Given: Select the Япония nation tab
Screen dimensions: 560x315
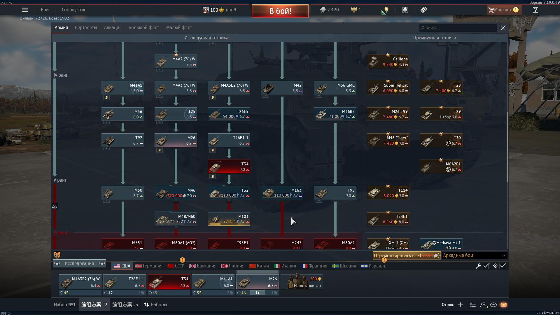Looking at the screenshot, I should point(233,266).
